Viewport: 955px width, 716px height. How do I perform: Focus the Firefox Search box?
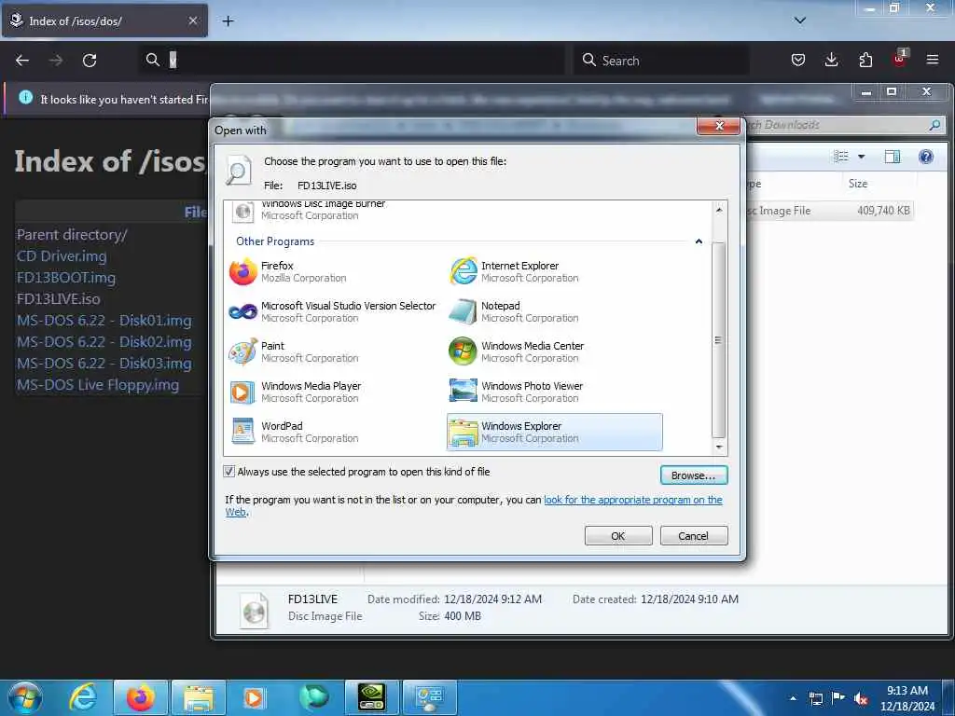[x=661, y=61]
